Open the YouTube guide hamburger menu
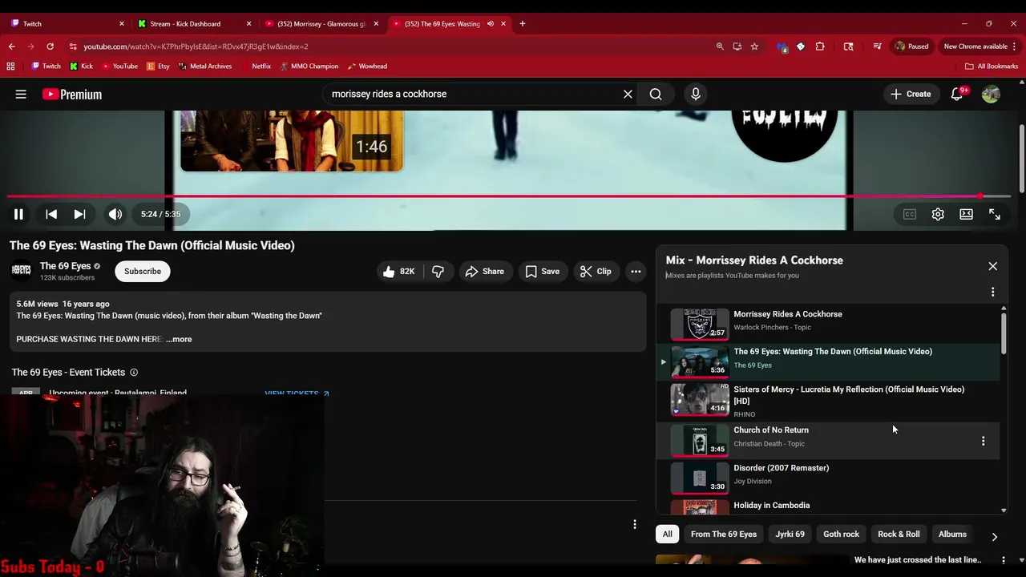 [21, 94]
